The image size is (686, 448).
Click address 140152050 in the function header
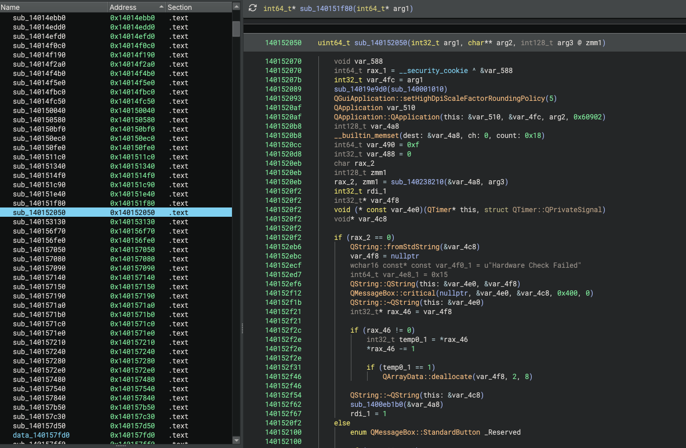283,43
